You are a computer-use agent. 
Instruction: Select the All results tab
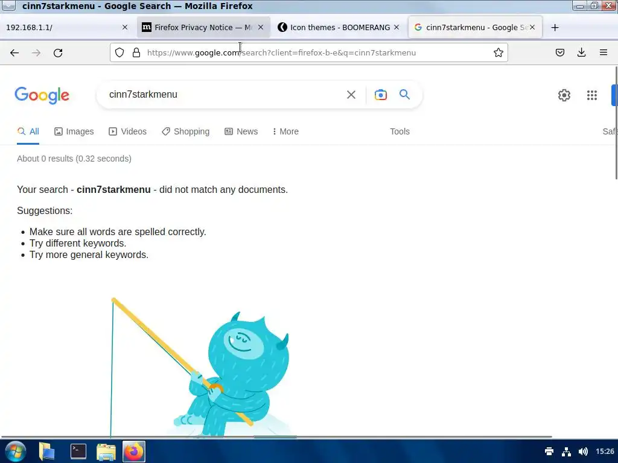click(28, 131)
